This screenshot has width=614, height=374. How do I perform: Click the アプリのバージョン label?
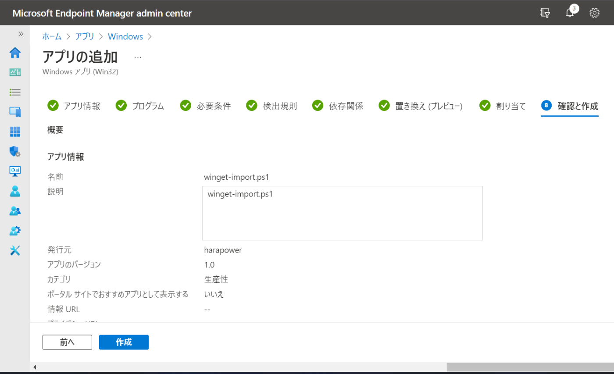pyautogui.click(x=74, y=265)
